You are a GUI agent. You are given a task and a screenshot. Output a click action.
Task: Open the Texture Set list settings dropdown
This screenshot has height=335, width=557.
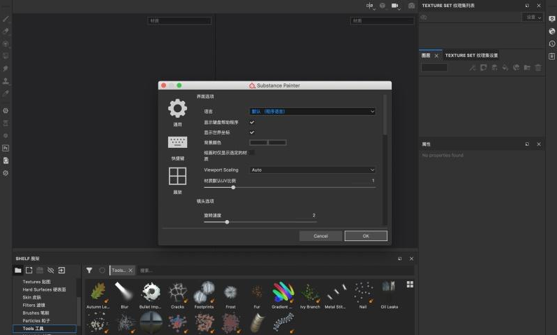point(532,17)
